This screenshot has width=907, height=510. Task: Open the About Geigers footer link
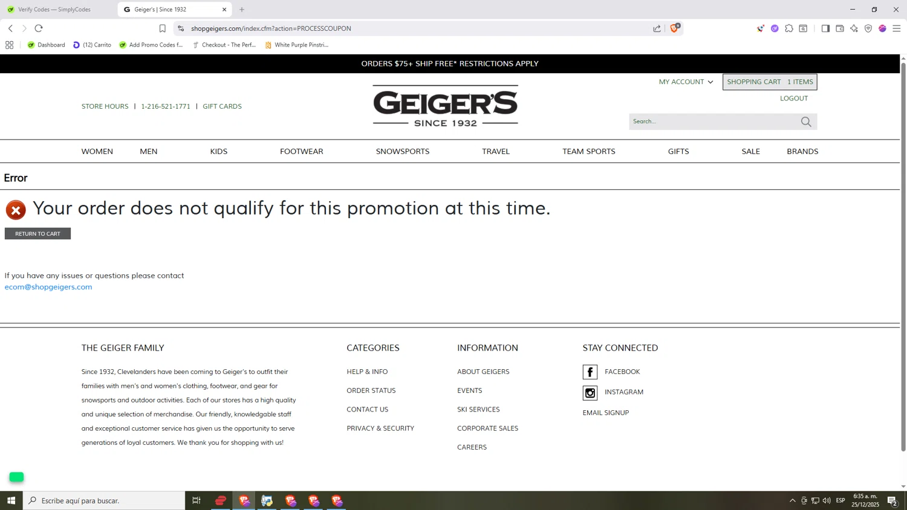[x=483, y=372]
